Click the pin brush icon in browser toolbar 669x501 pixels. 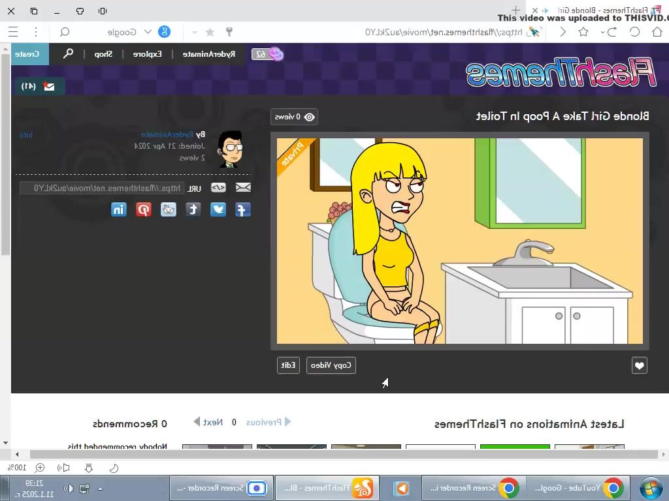pos(229,31)
